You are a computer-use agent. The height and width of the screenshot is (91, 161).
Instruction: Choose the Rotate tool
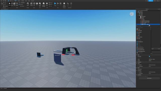(x=17, y=4)
